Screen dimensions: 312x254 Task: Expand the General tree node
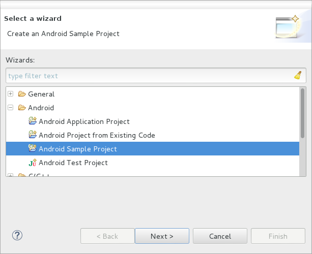pyautogui.click(x=10, y=94)
